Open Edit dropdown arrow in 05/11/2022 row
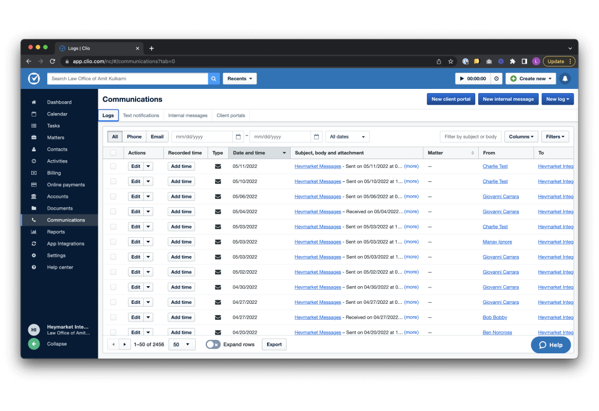This screenshot has height=411, width=599. pos(148,167)
